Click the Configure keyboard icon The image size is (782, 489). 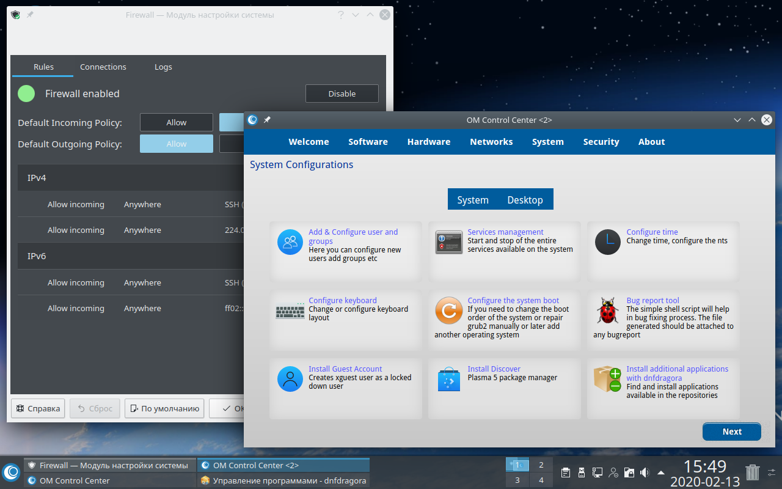coord(290,311)
